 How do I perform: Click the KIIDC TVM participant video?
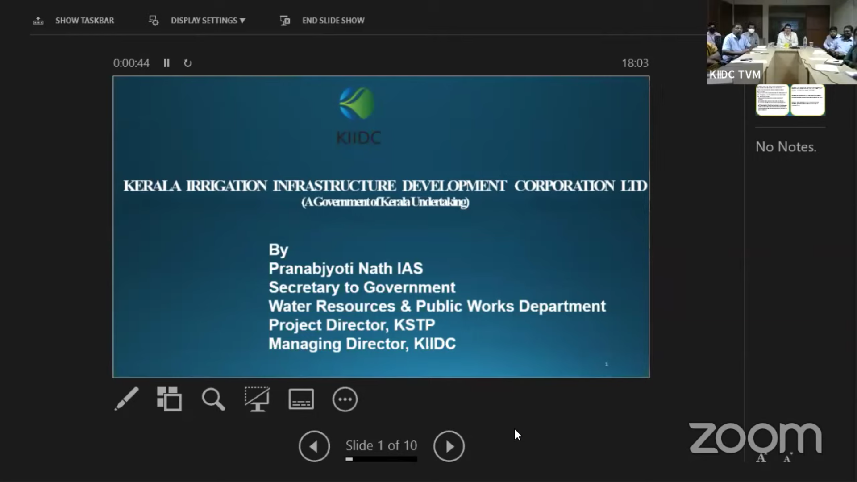pos(782,42)
